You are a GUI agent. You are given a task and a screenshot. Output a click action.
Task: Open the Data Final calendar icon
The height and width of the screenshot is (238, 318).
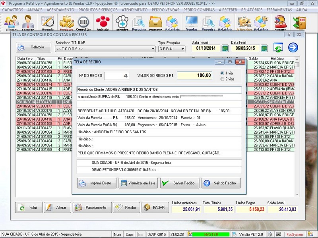pyautogui.click(x=264, y=48)
